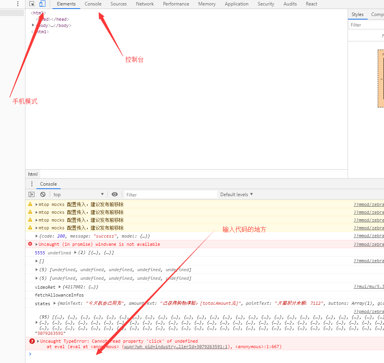Switch to the Sources tab
Screen dimensions: 384x363
tap(118, 4)
